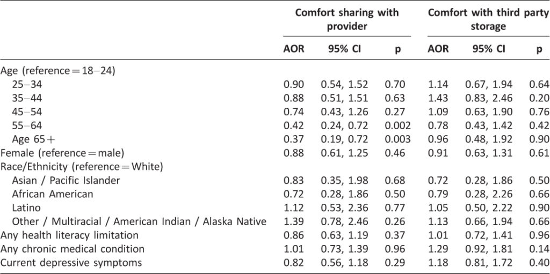Click the confidence interval '0.78, 2.46' under provider
Viewport: 550px width, 274px height.
click(345, 221)
